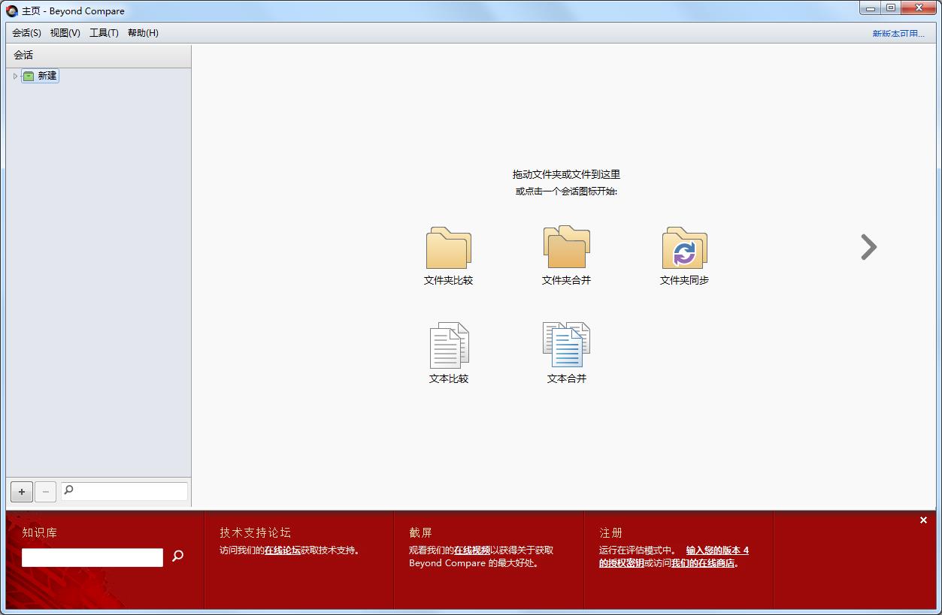Click the 知识库 heading text
Viewport: 942px width, 615px height.
40,532
